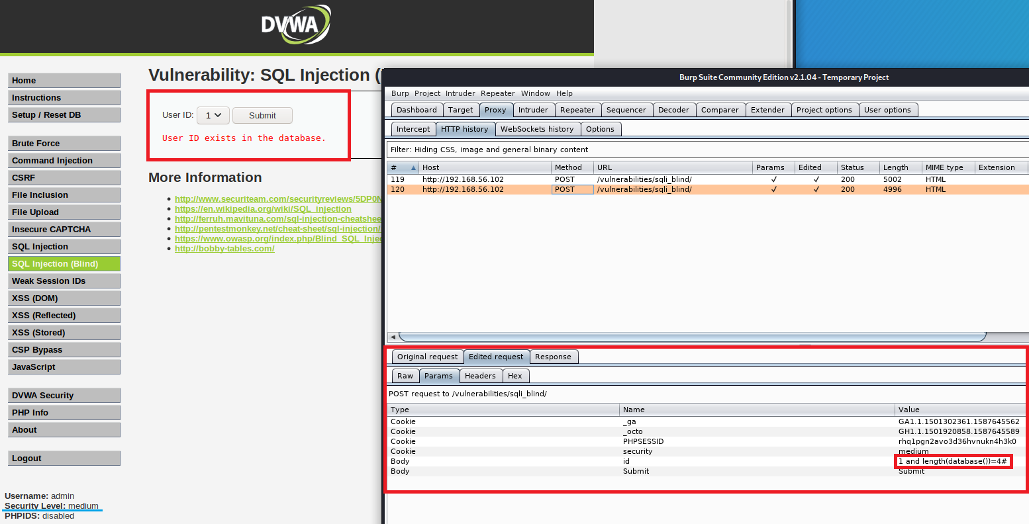The image size is (1029, 524).
Task: Open the Burp menu
Action: click(x=400, y=93)
